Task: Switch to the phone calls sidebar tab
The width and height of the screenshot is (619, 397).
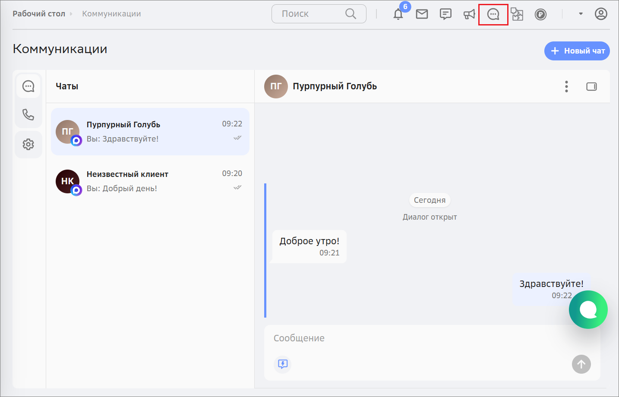Action: pos(28,114)
